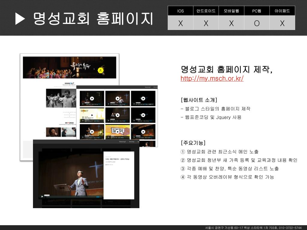Play the wide stage video in grid's third row
The image size is (307, 230).
[x=143, y=132]
